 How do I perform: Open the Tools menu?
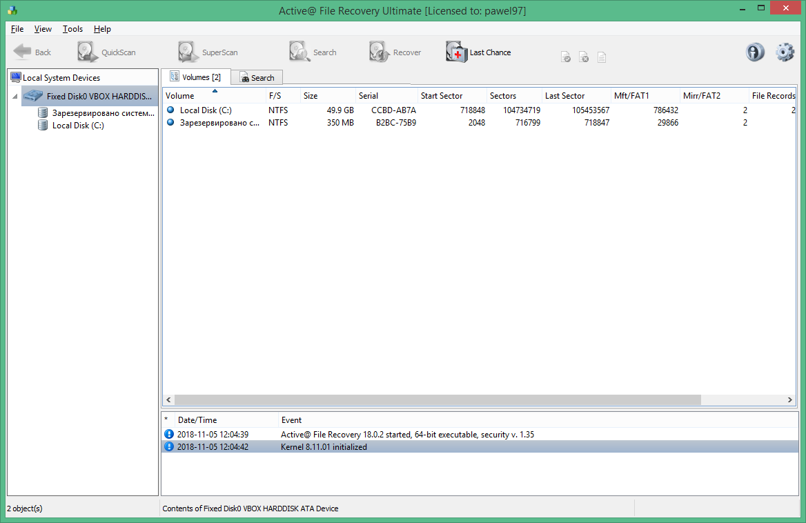(x=72, y=29)
